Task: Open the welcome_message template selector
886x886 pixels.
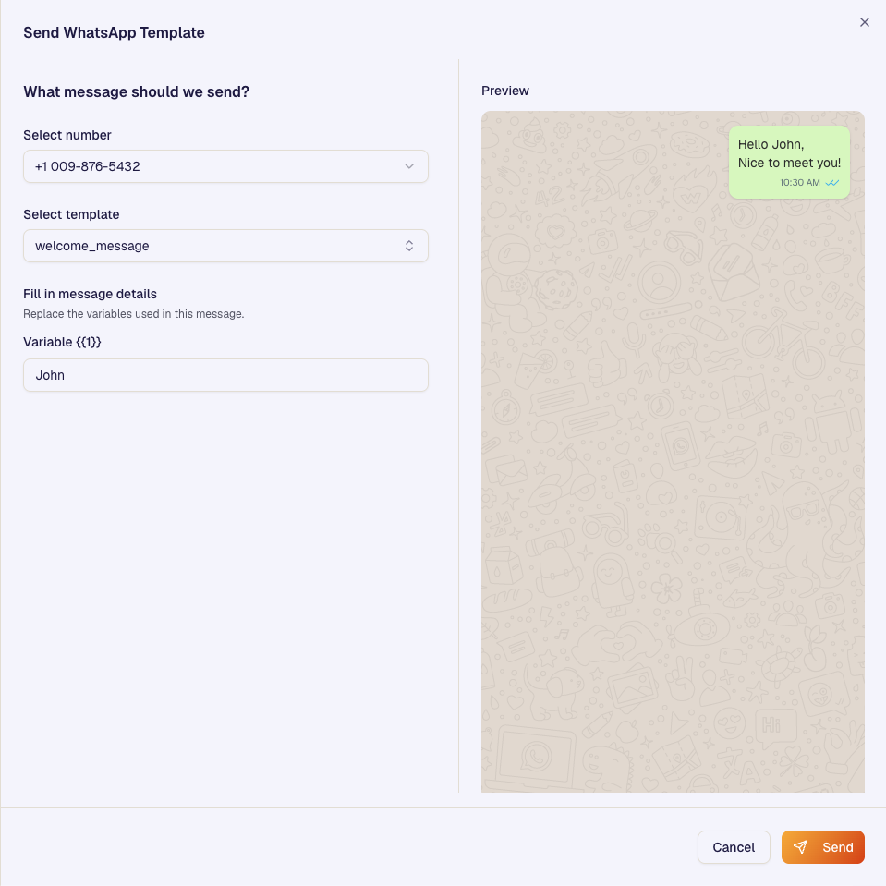Action: click(225, 246)
